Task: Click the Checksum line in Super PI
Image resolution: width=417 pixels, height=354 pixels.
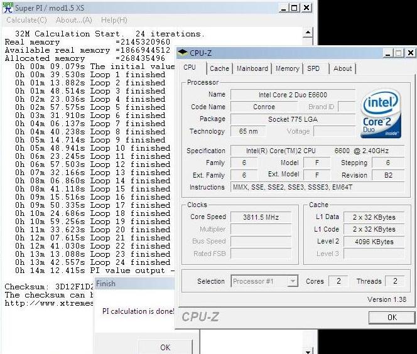Action: click(49, 287)
